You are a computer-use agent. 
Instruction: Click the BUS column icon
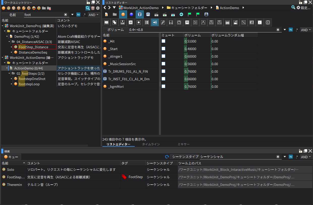pos(211,22)
